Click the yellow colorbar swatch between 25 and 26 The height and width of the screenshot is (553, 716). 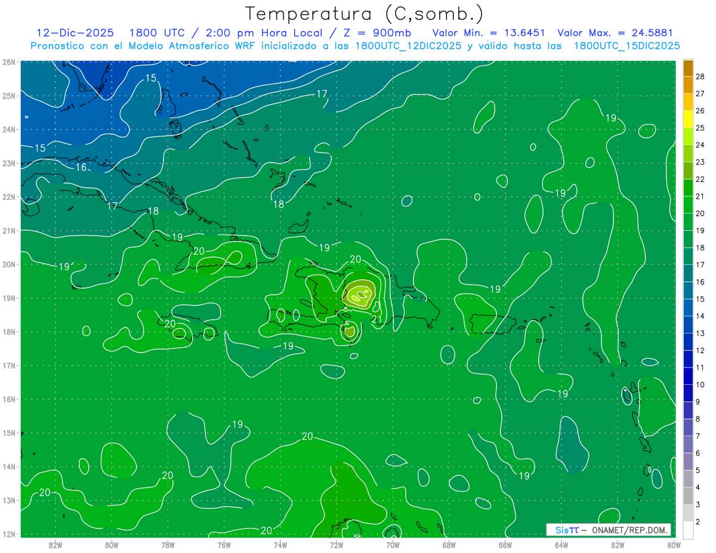(x=688, y=119)
